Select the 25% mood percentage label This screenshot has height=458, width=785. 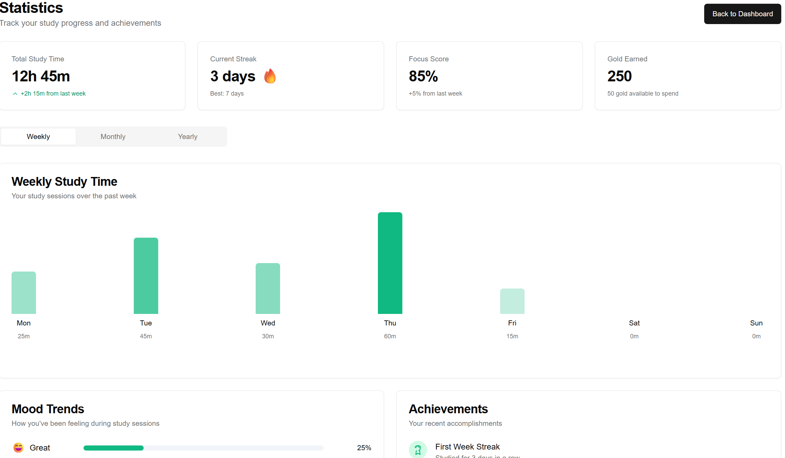click(364, 447)
